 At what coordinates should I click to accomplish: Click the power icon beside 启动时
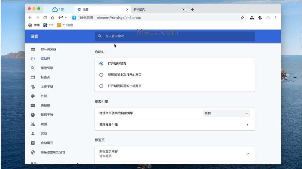33,58
